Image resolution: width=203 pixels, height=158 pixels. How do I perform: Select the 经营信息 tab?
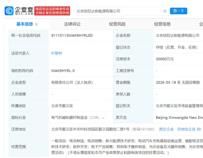pyautogui.click(x=162, y=24)
